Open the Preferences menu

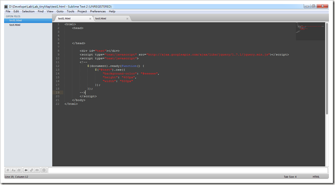(97, 12)
